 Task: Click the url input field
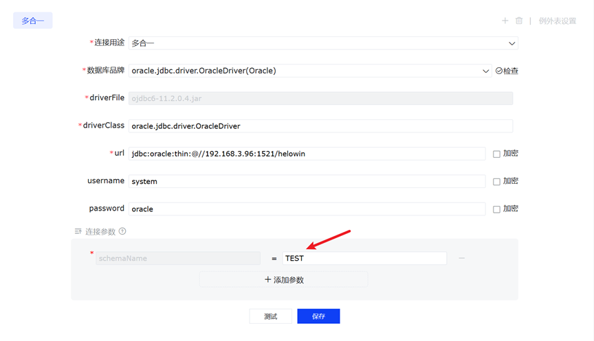click(x=307, y=154)
